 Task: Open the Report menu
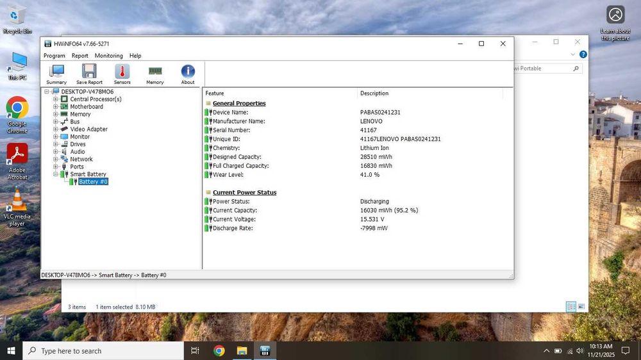[x=79, y=56]
